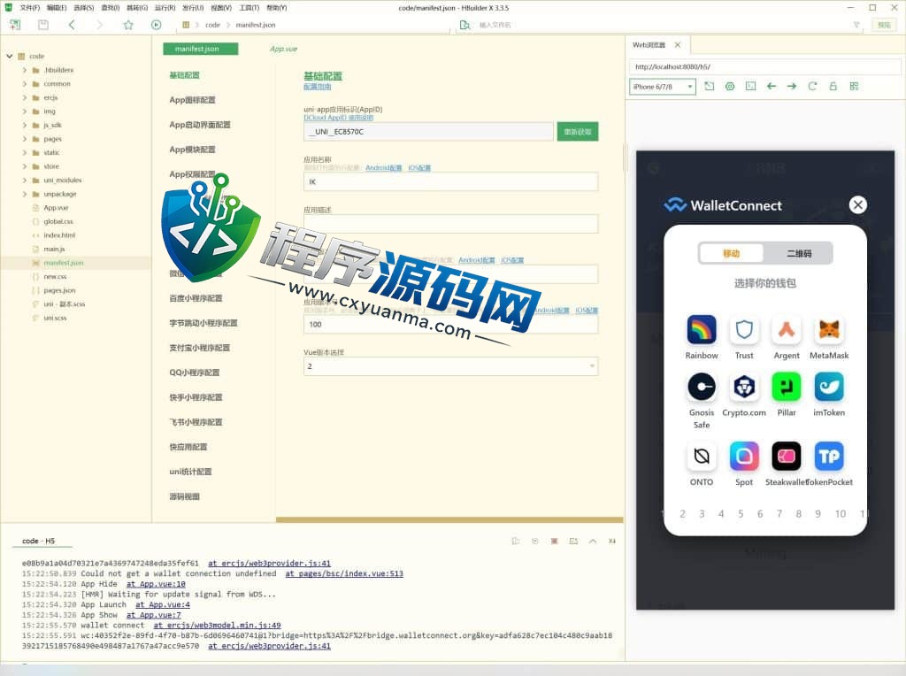Click the browser lock icon
This screenshot has height=676, width=906.
pos(833,86)
